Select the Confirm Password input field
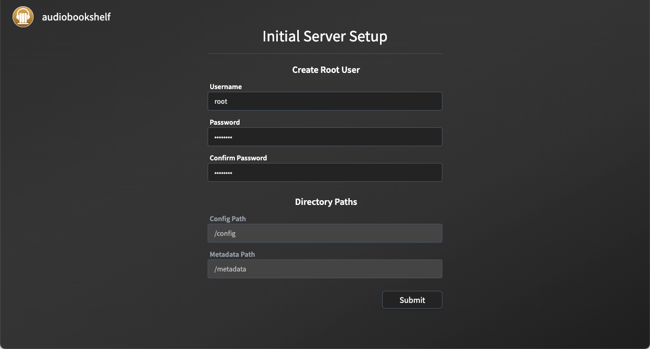 tap(324, 172)
